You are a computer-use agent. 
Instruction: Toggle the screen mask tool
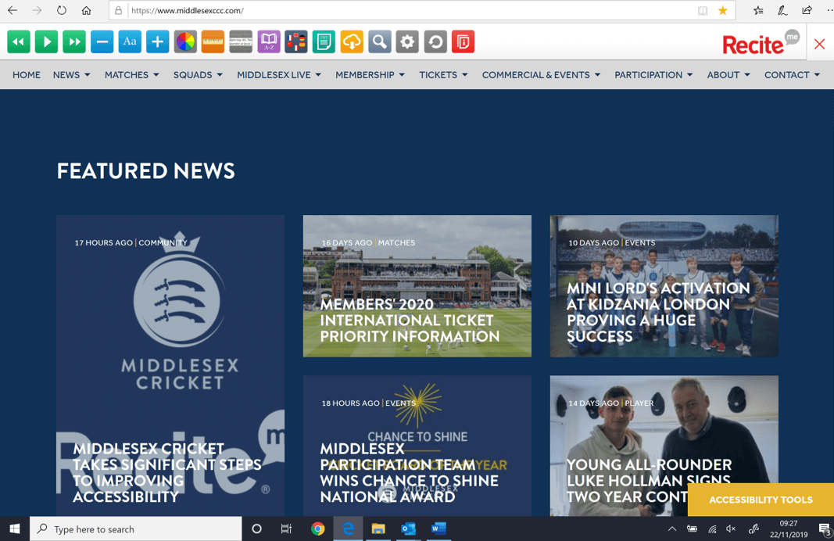click(241, 41)
